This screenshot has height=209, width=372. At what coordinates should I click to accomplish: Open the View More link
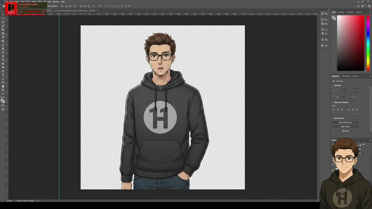click(x=345, y=131)
